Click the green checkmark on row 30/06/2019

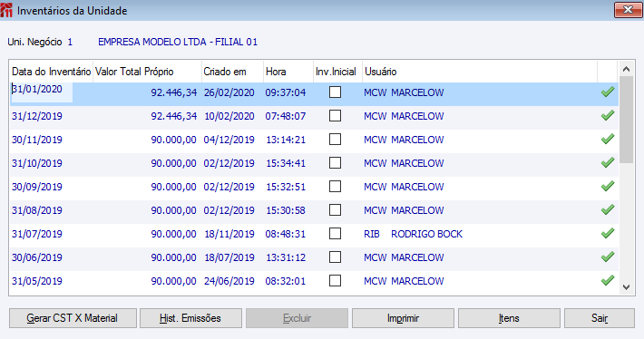click(x=608, y=257)
